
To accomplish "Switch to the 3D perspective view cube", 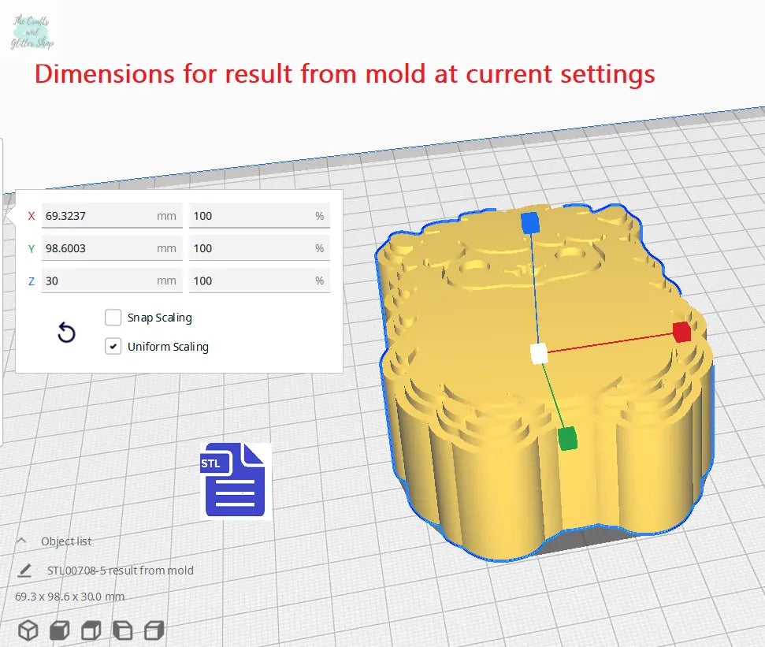I will pos(28,630).
